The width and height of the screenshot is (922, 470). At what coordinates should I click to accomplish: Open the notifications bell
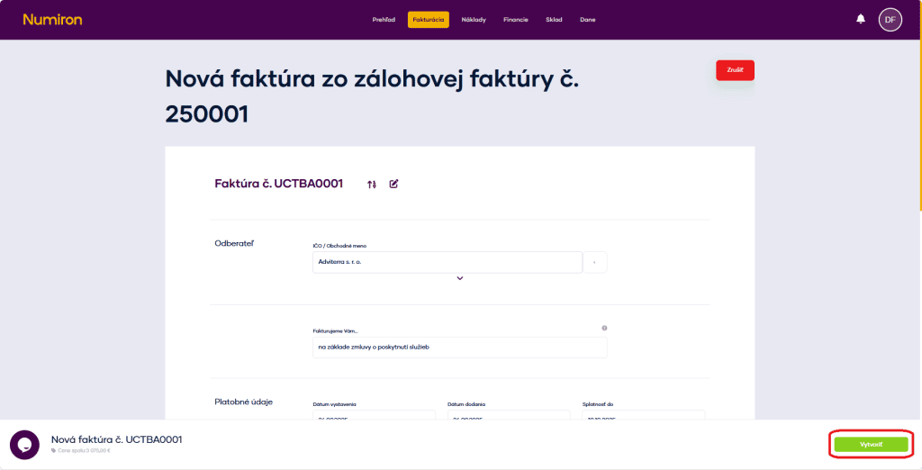point(861,19)
